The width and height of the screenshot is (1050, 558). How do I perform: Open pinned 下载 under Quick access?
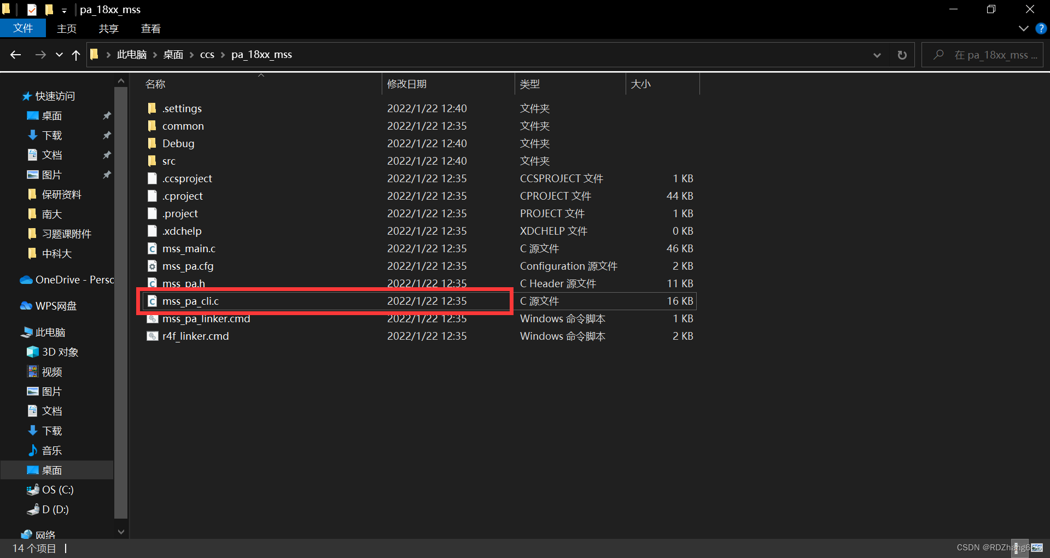[x=51, y=136]
